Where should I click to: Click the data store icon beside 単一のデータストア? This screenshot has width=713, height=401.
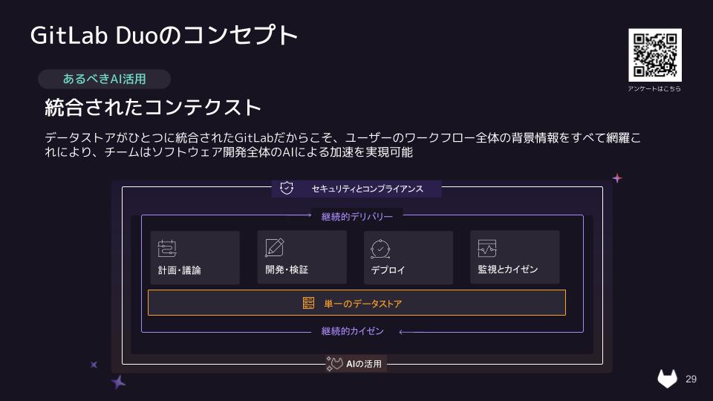308,303
